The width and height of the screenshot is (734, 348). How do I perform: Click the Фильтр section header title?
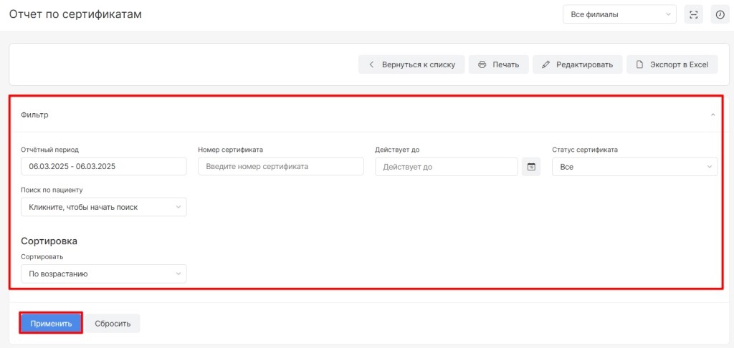tap(34, 115)
